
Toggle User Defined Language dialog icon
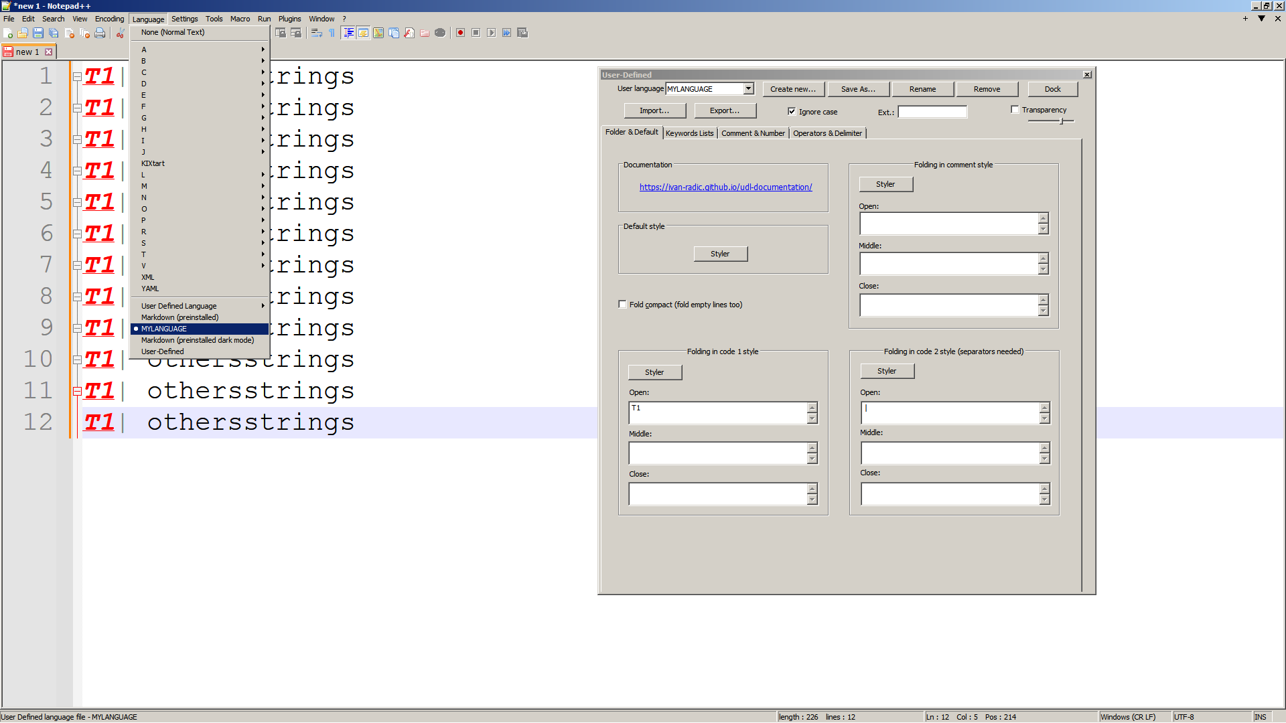coord(363,33)
